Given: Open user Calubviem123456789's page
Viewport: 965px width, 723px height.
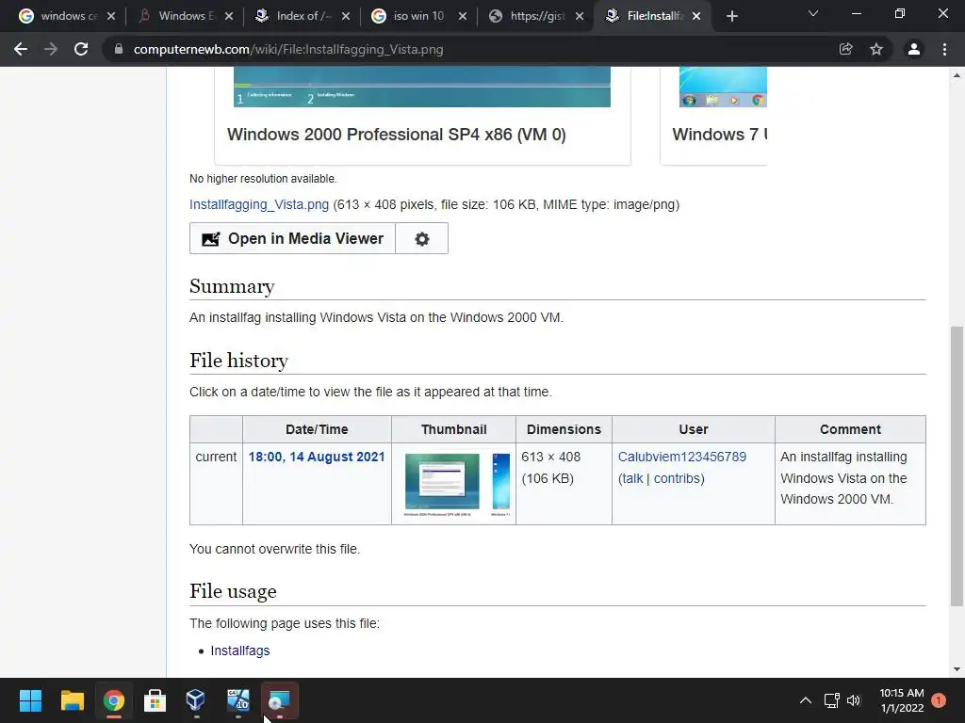Looking at the screenshot, I should point(682,457).
